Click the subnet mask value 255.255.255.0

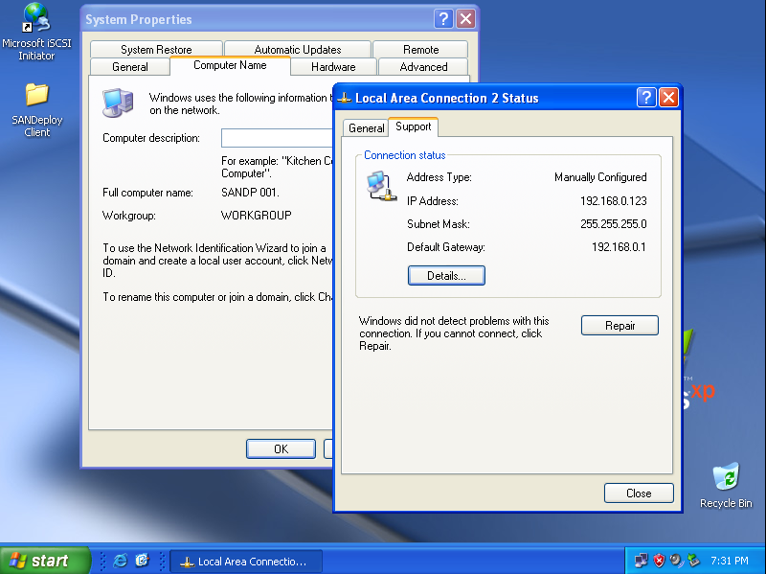click(613, 224)
